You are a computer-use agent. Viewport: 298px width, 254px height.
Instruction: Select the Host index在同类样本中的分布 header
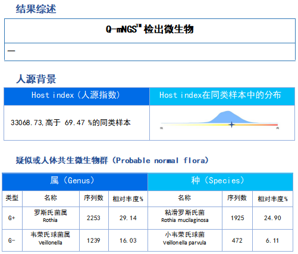(222, 96)
